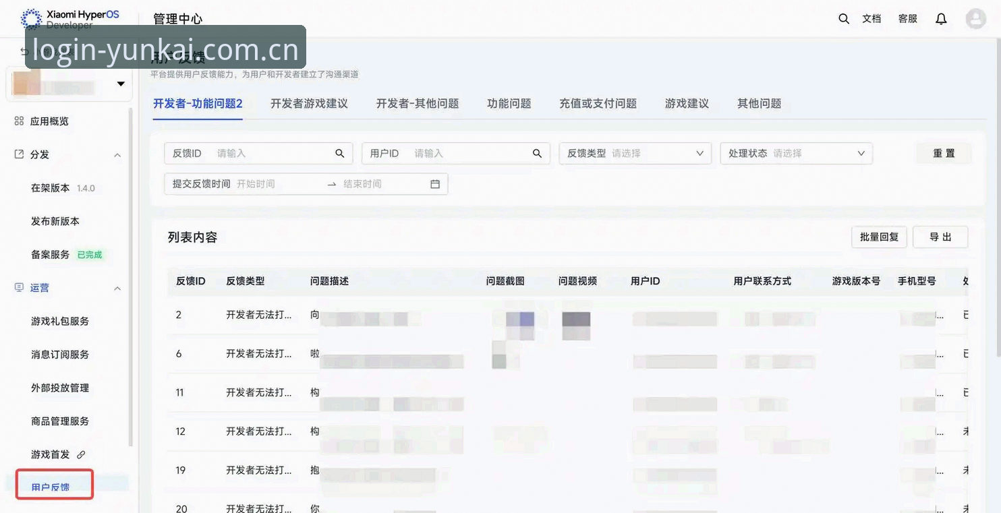Click the 反馈ID search icon

coord(340,154)
